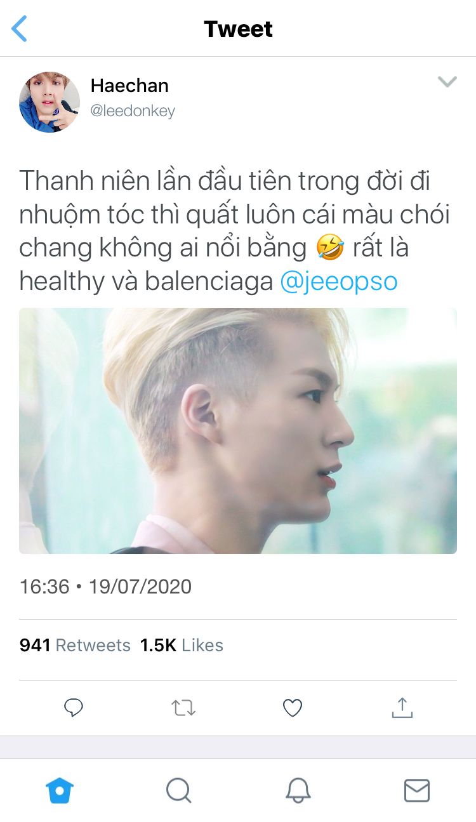Viewport: 476px width, 822px height.
Task: Tap the Haechan display name
Action: click(129, 85)
